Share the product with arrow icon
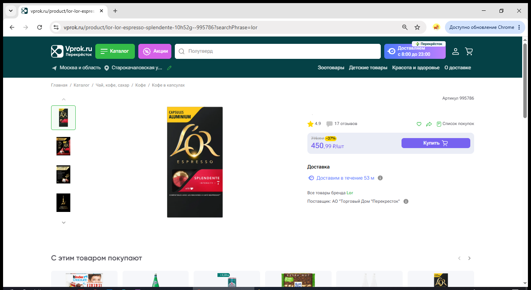Image resolution: width=531 pixels, height=290 pixels. (x=429, y=124)
